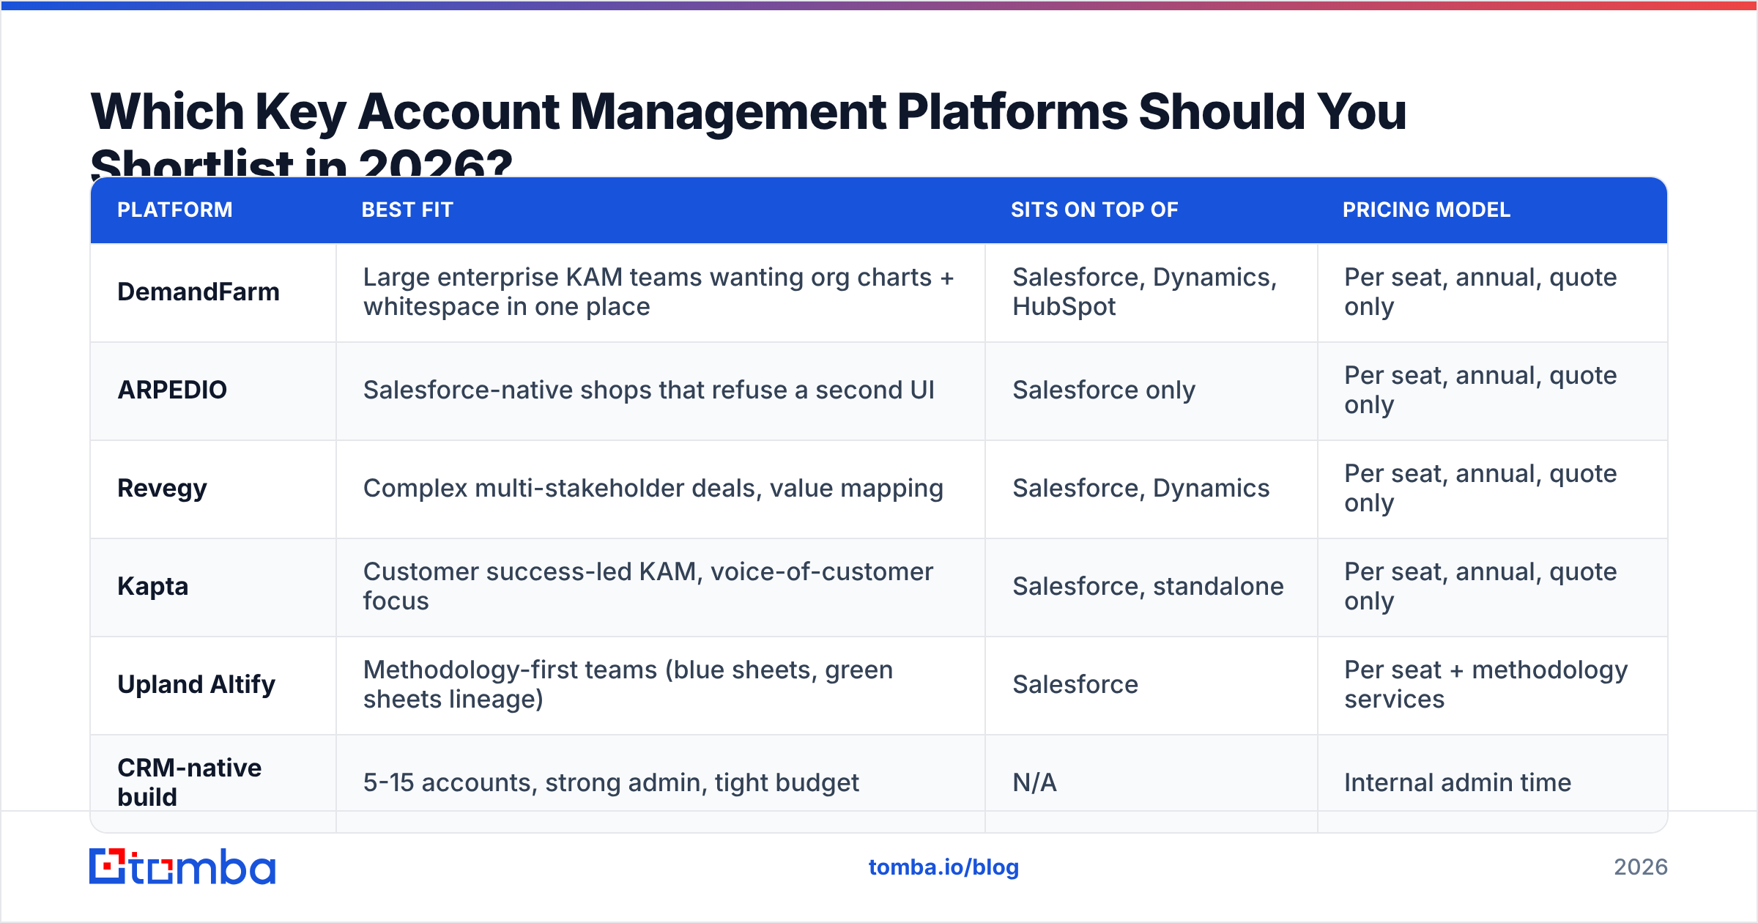The width and height of the screenshot is (1758, 923).
Task: Click the BEST FIT column header
Action: point(407,210)
